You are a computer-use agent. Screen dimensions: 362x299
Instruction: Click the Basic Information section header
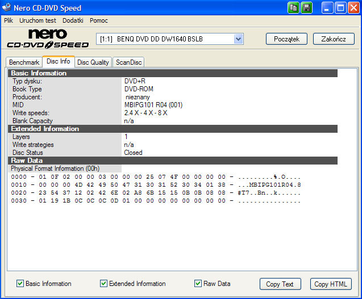[x=173, y=73]
